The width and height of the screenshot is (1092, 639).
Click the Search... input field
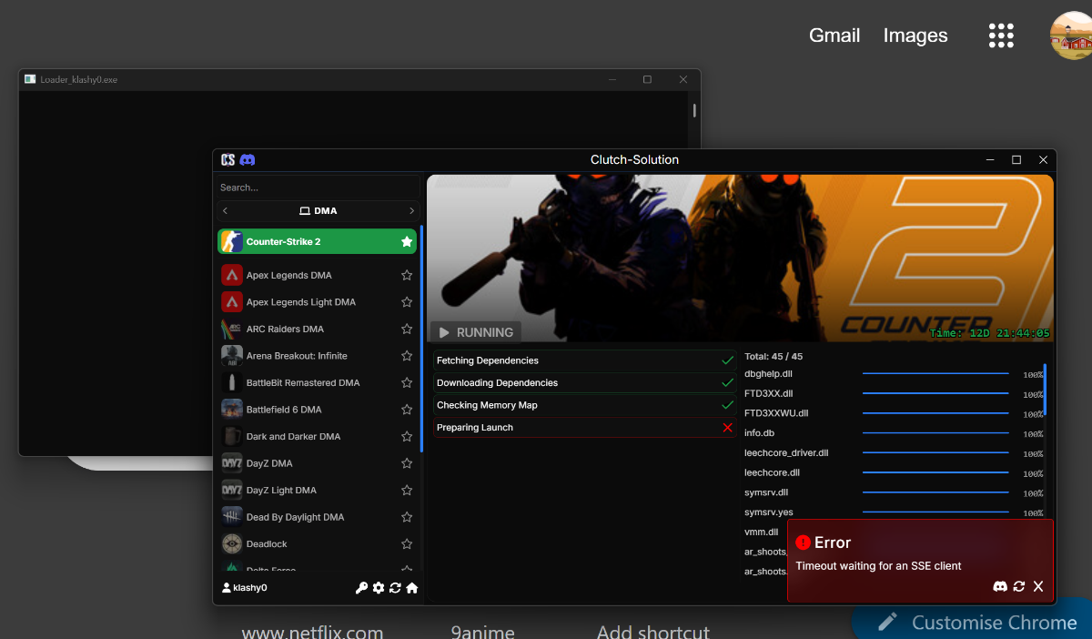tap(318, 188)
